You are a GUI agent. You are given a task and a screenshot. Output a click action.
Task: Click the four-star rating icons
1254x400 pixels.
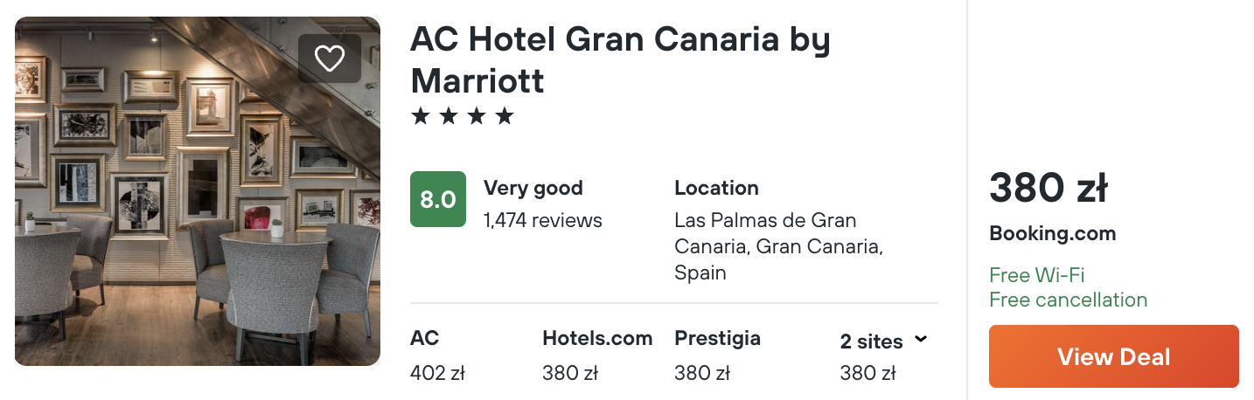coord(462,116)
